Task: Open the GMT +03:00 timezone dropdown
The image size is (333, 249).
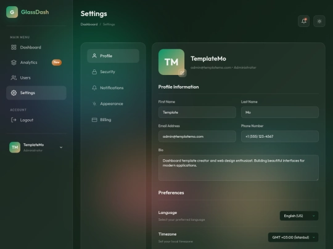Action: [293, 237]
